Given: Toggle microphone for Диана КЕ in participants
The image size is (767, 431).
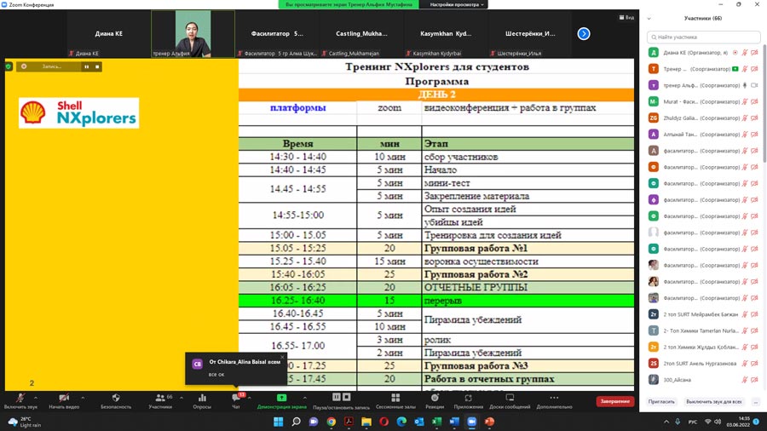Looking at the screenshot, I should 745,53.
